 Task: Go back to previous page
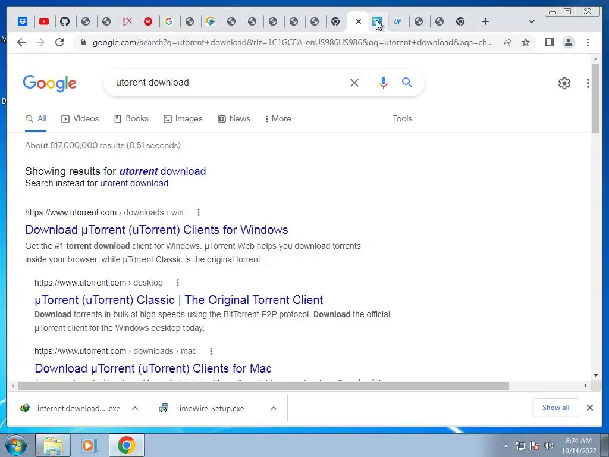tap(21, 42)
